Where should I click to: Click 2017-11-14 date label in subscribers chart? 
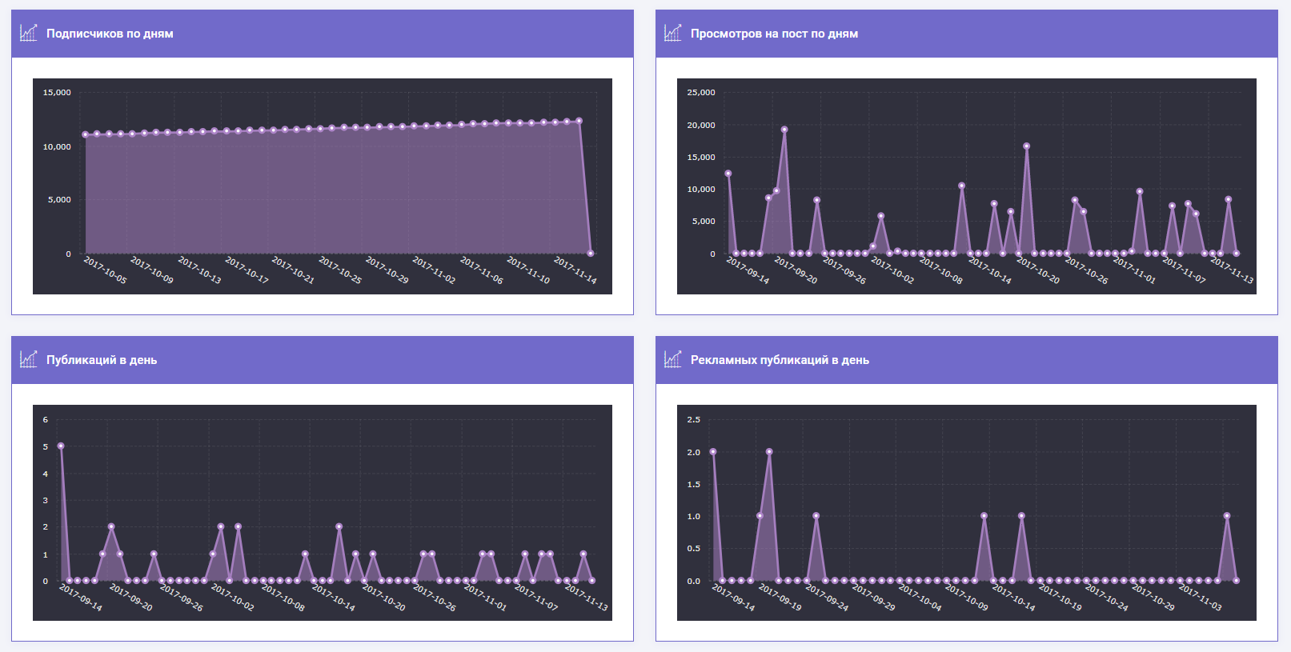(575, 270)
